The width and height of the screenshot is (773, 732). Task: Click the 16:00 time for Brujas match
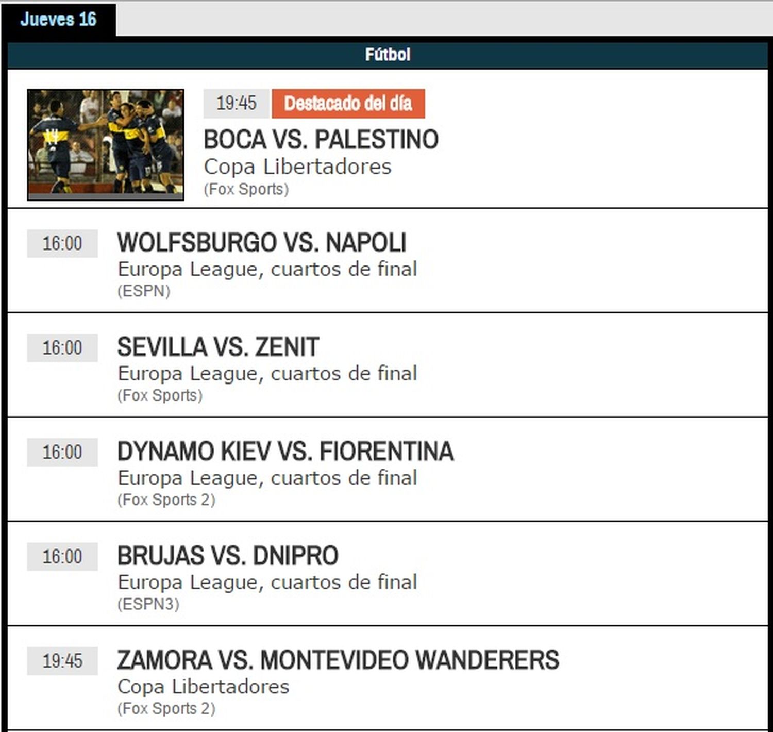(62, 557)
